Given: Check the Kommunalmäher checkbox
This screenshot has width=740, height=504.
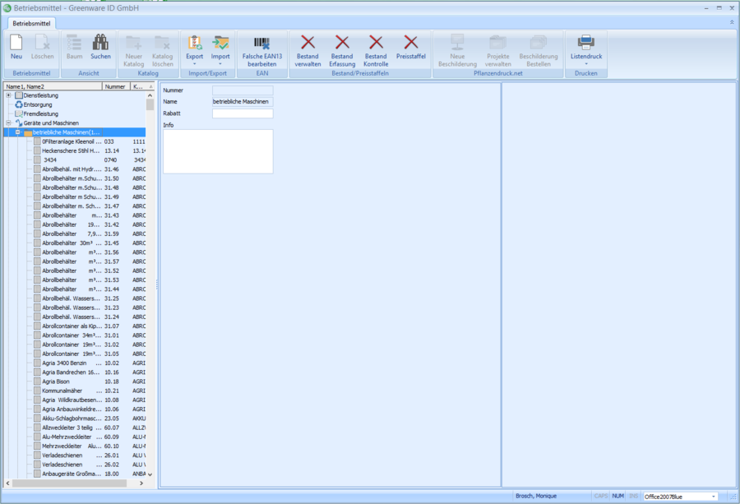Looking at the screenshot, I should [37, 391].
